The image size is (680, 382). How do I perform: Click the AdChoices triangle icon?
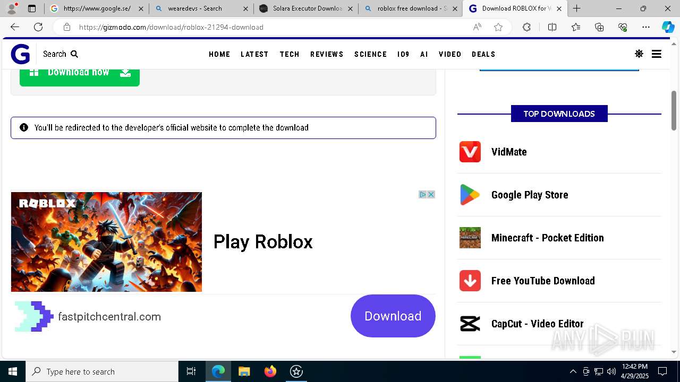pyautogui.click(x=423, y=195)
